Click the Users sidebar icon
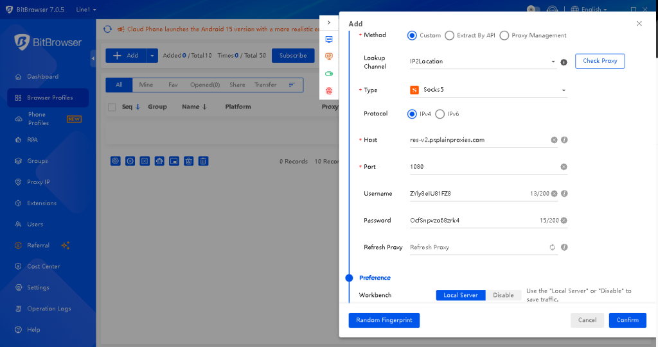The height and width of the screenshot is (347, 658). coord(18,224)
